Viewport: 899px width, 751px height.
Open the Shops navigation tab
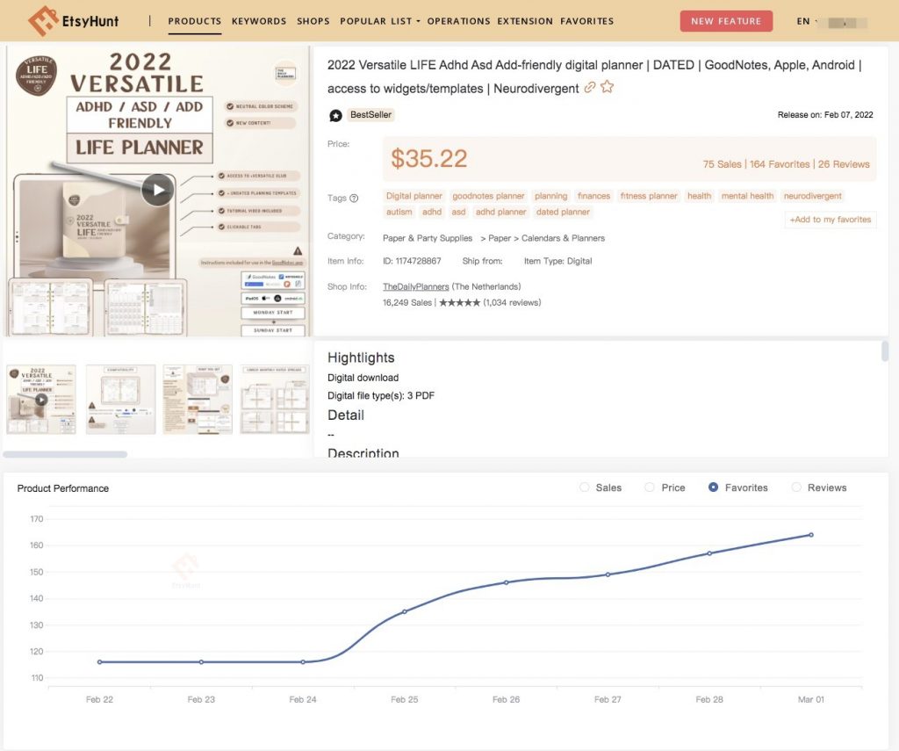coord(313,21)
